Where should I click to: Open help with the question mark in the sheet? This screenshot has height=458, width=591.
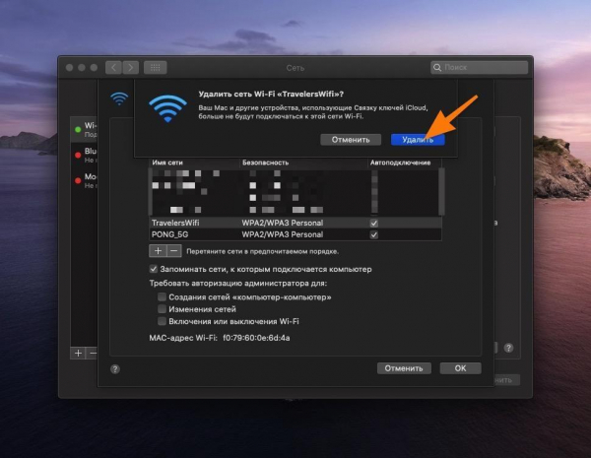(x=115, y=369)
